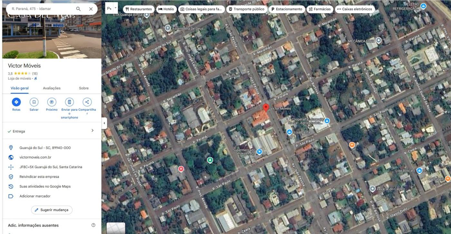Select the Farmácias filter chip

[x=320, y=9]
